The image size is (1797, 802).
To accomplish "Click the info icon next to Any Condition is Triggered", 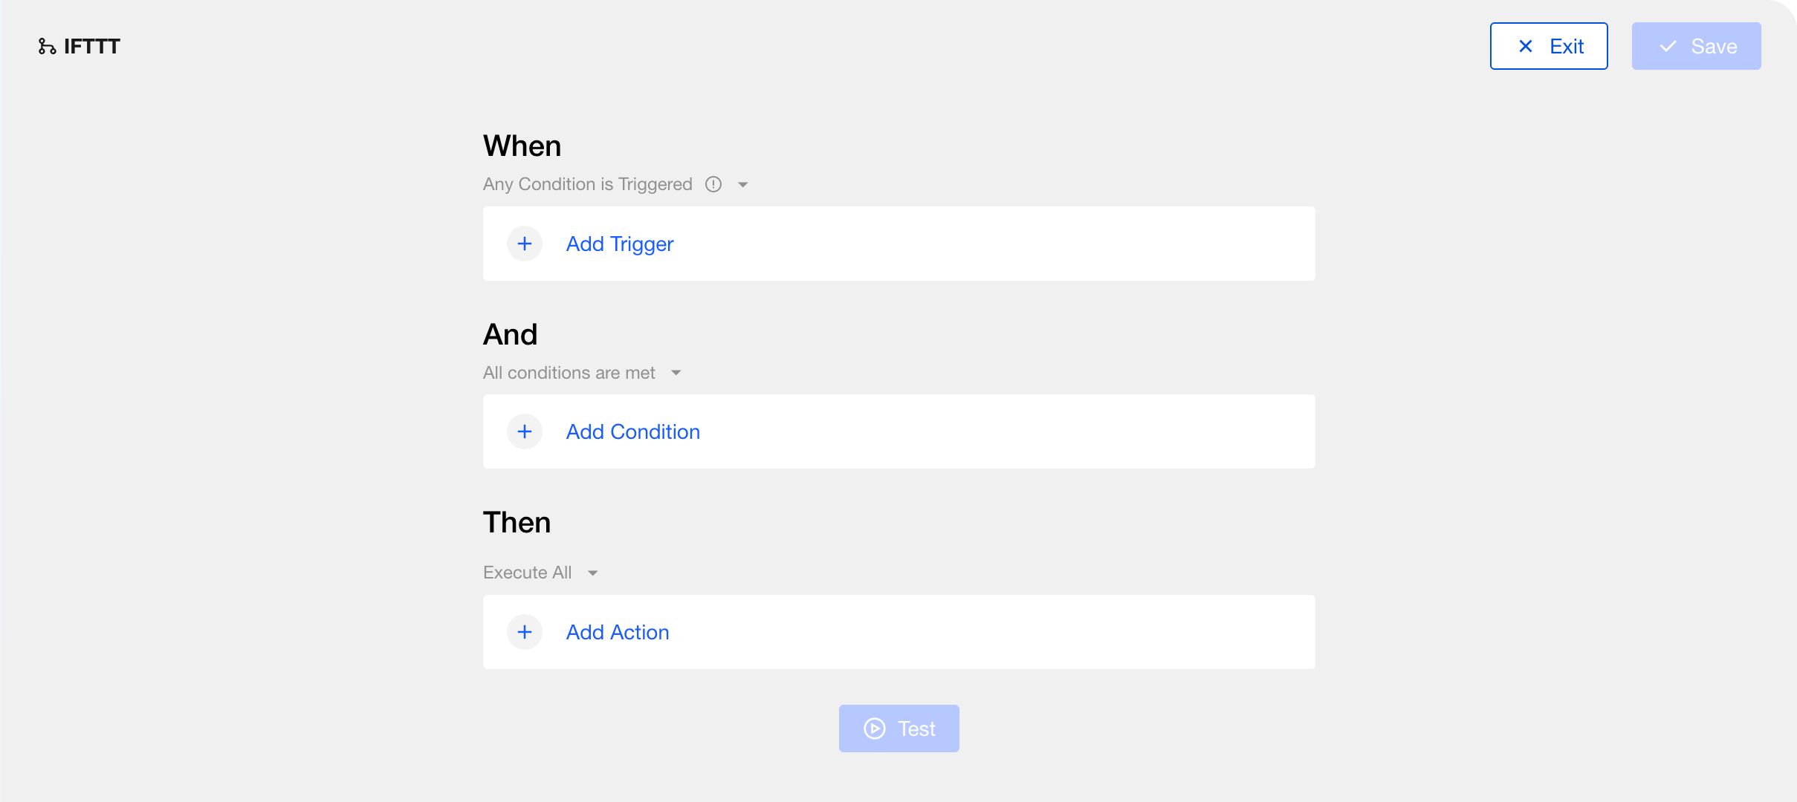I will [713, 184].
